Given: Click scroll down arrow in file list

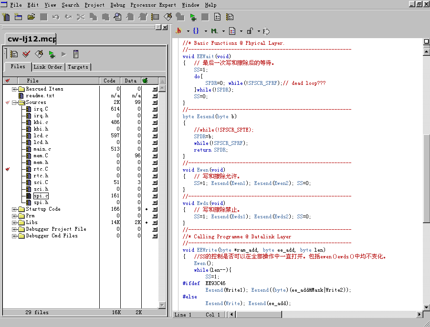Looking at the screenshot, I should click(162, 305).
